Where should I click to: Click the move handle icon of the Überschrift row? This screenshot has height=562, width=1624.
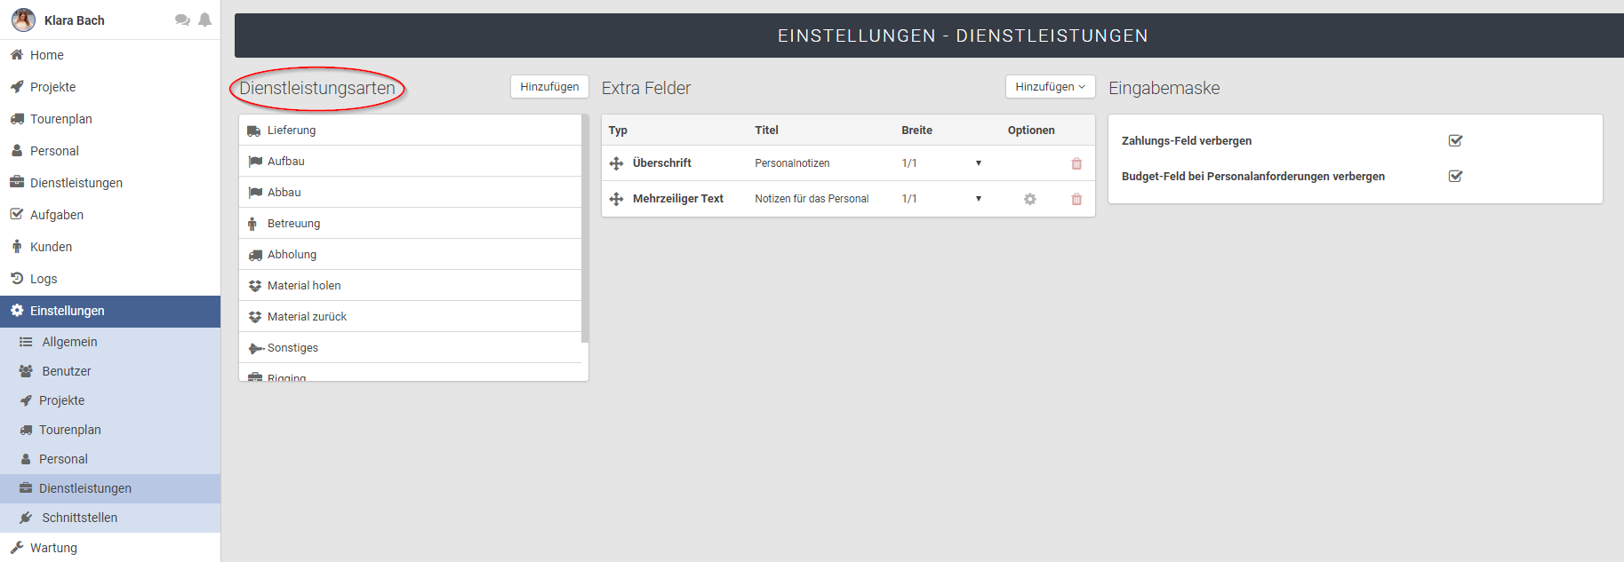click(616, 163)
